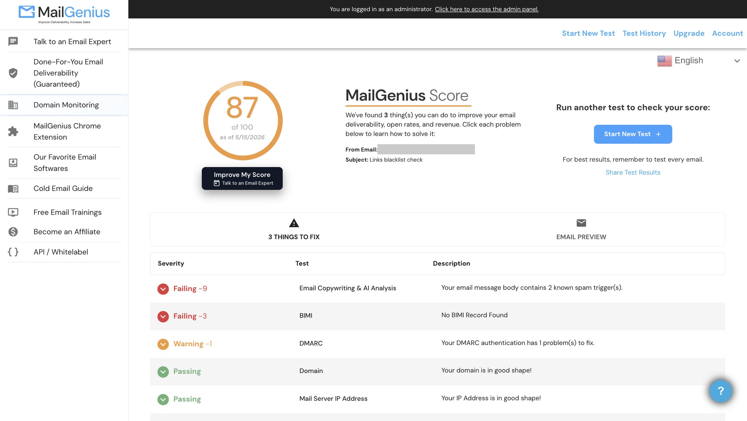Click the 'No BIMI Record Found' description
Viewport: 747px width, 421px height.
474,315
